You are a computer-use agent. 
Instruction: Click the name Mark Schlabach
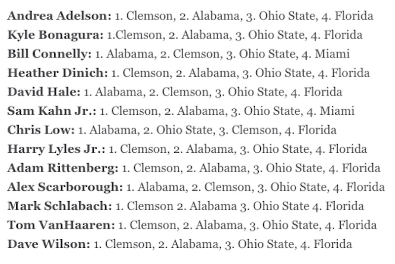60,206
